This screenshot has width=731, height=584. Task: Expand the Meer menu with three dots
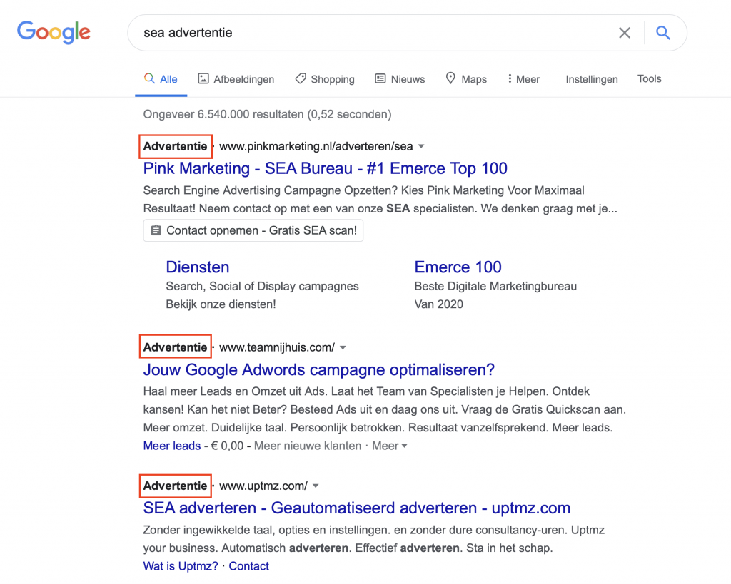tap(523, 79)
